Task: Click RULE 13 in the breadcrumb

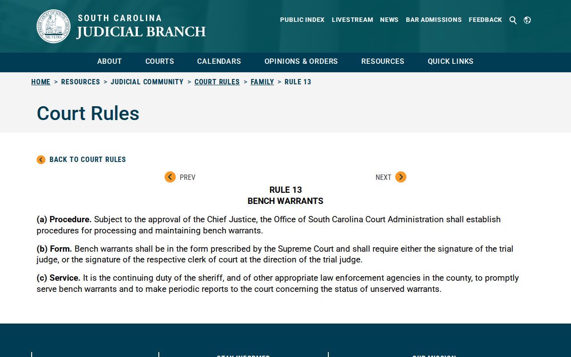Action: point(298,82)
